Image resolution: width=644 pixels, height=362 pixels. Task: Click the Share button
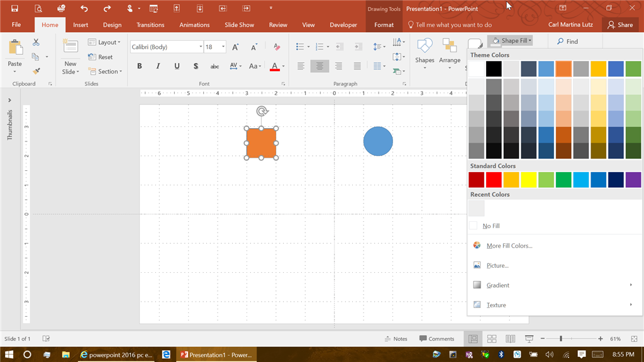click(620, 25)
